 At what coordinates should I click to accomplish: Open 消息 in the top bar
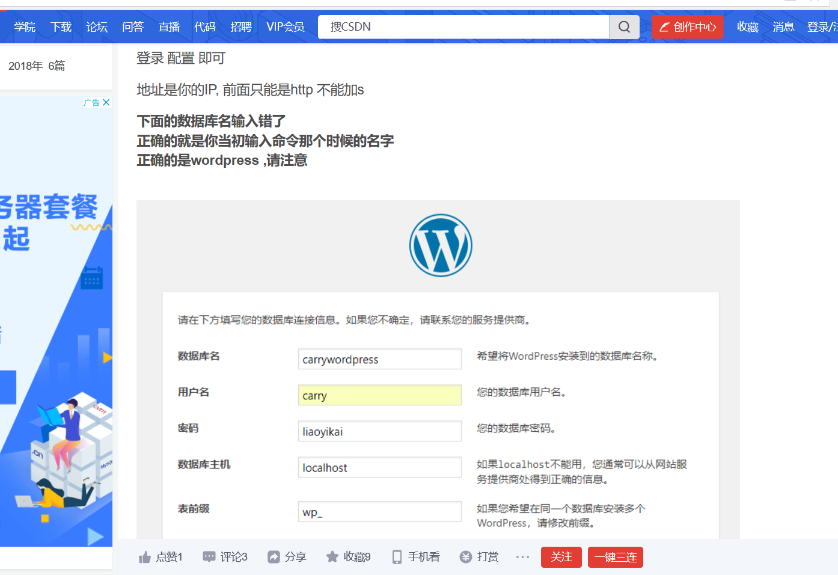coord(784,27)
